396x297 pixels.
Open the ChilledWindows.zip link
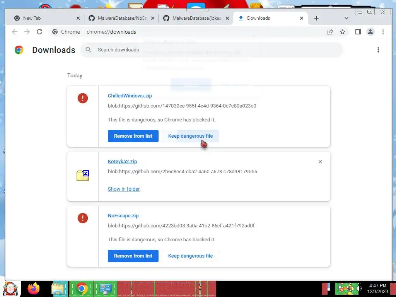point(130,96)
